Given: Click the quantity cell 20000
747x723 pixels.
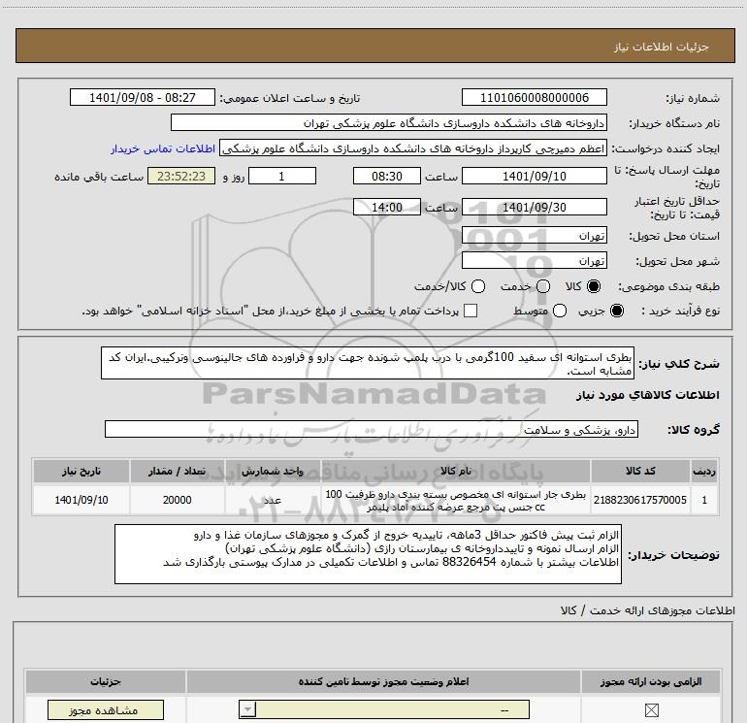Looking at the screenshot, I should 178,500.
